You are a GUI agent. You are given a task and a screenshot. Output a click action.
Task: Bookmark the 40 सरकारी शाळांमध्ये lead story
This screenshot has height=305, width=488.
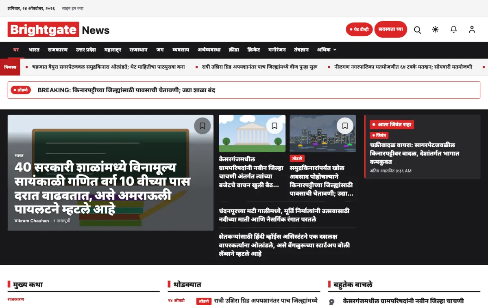coord(202,126)
